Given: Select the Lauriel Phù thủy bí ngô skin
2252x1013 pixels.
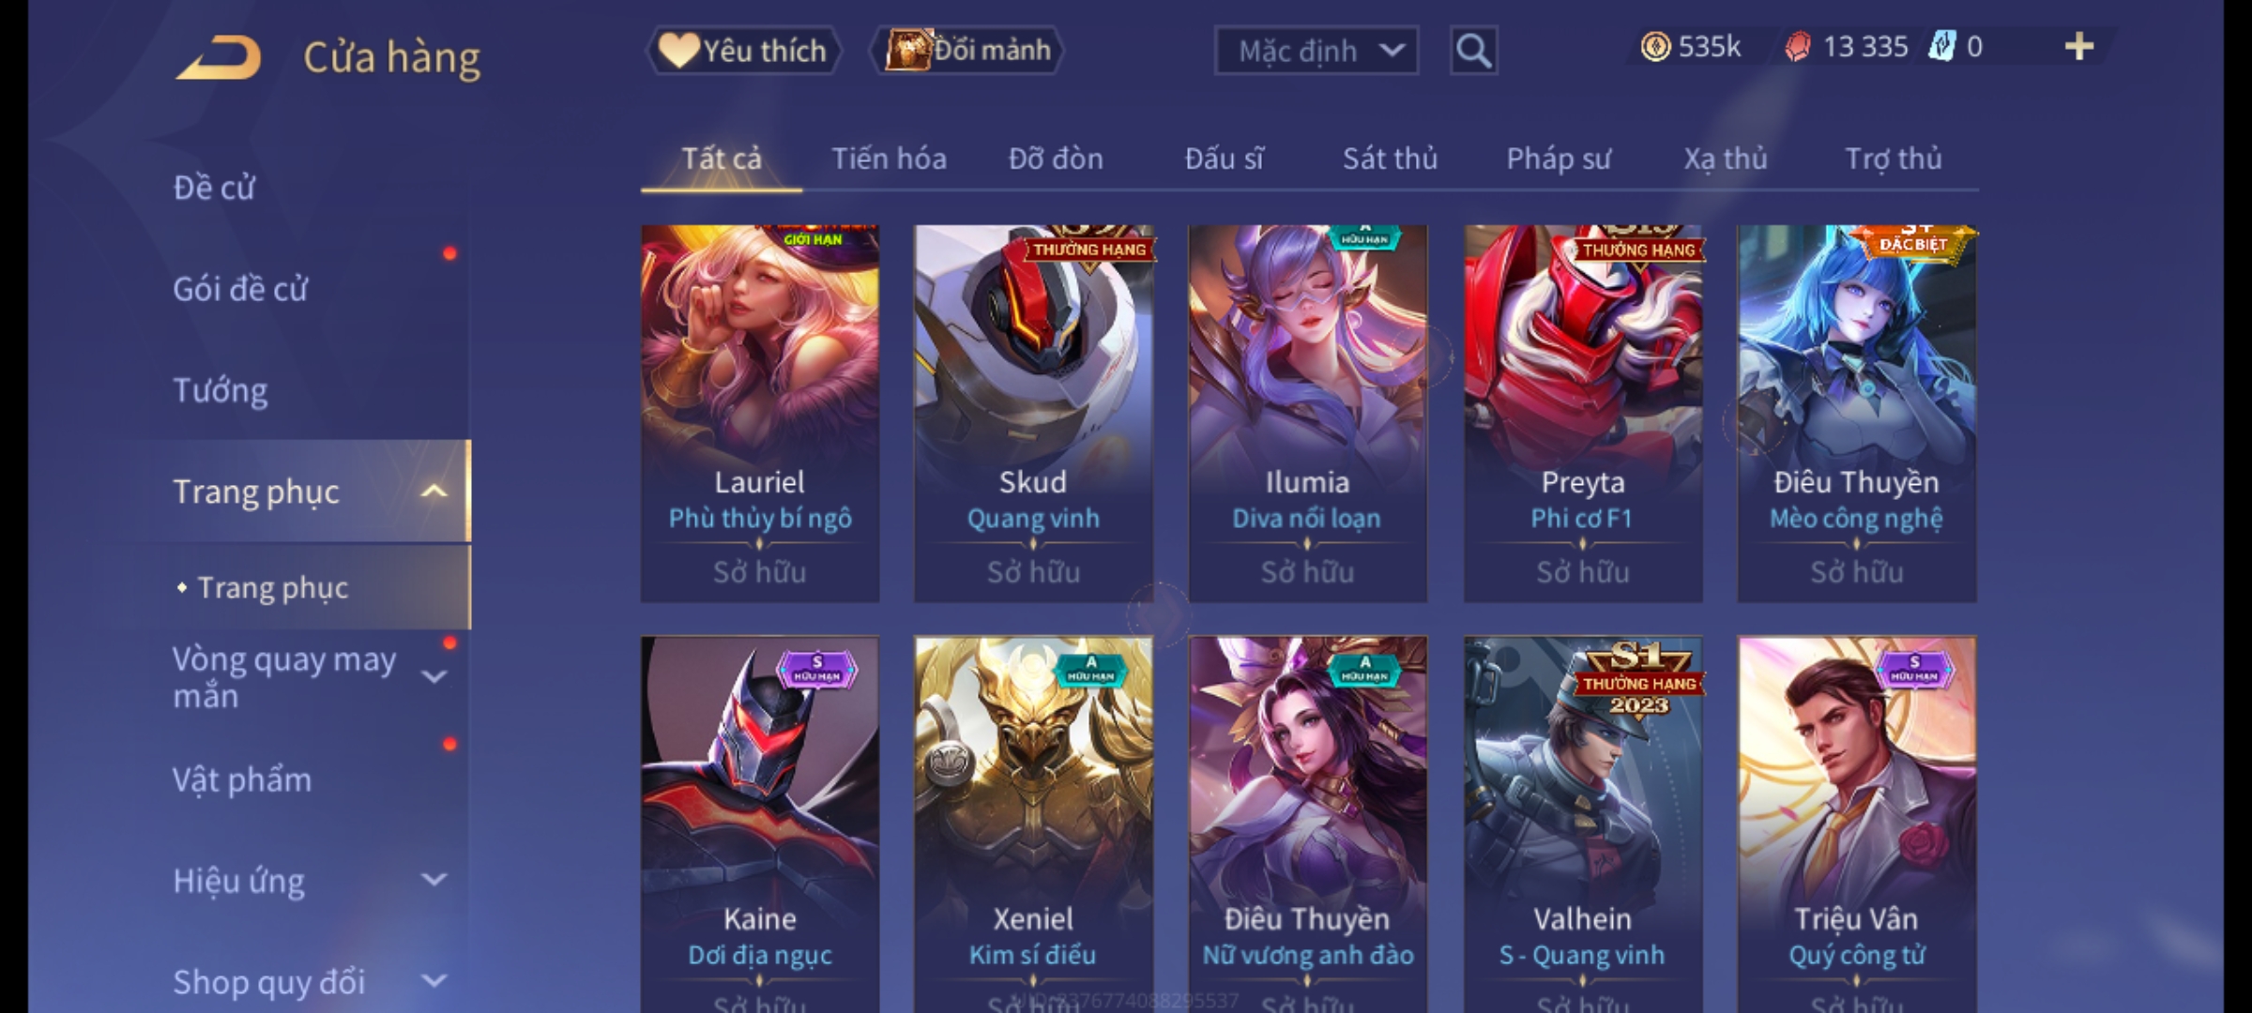Looking at the screenshot, I should pyautogui.click(x=760, y=414).
